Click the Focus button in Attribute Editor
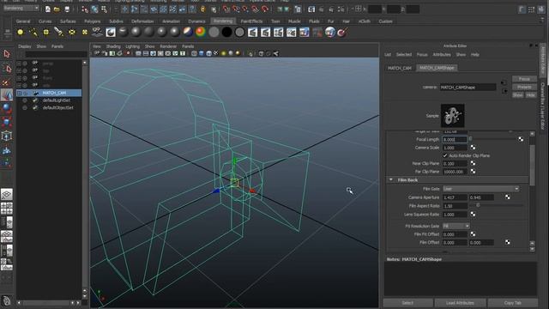The width and height of the screenshot is (549, 309). point(524,79)
